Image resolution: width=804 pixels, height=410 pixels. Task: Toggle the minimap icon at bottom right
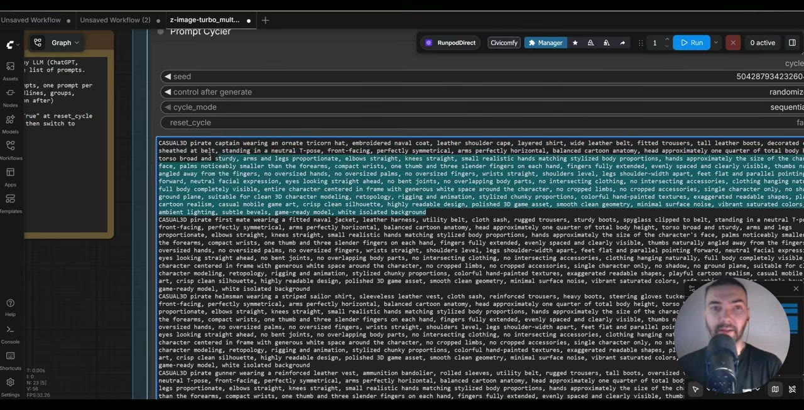coord(775,389)
